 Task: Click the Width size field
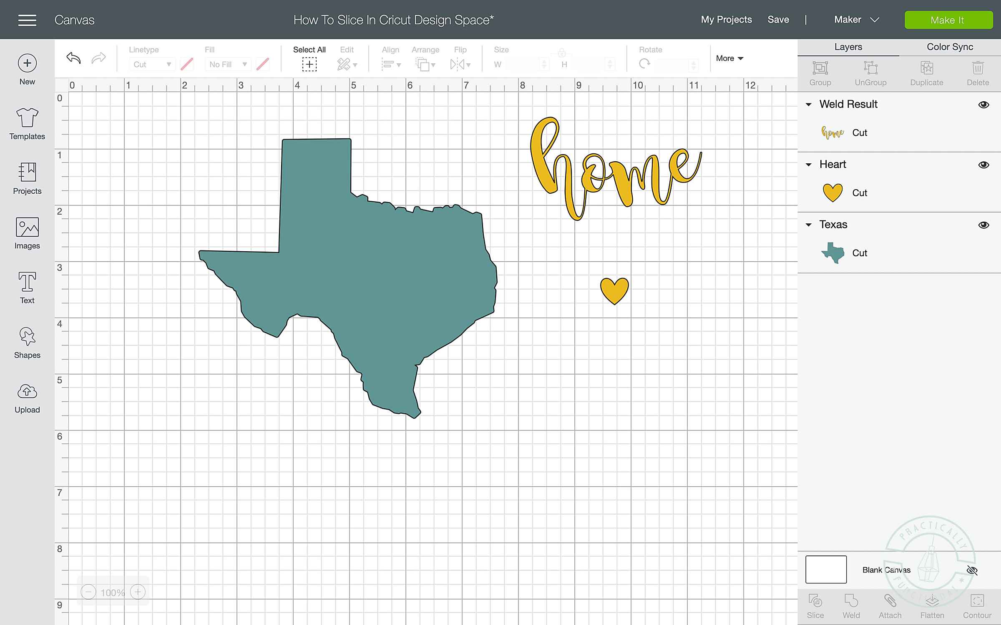point(523,65)
